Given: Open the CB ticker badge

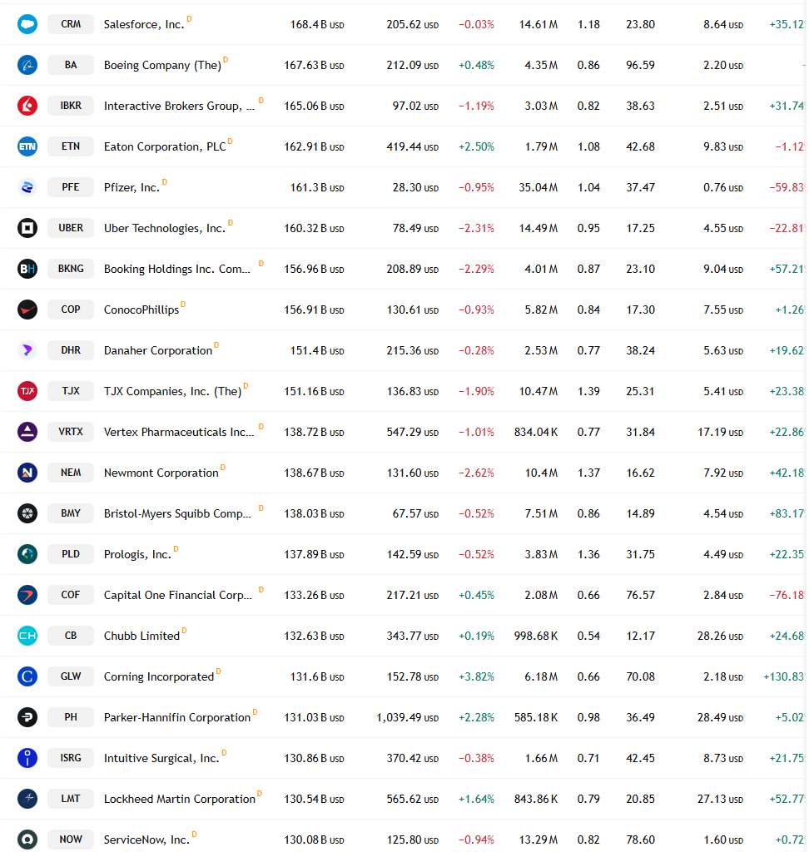Looking at the screenshot, I should 71,635.
